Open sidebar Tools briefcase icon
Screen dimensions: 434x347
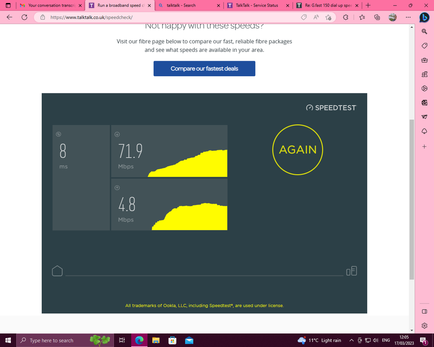424,60
